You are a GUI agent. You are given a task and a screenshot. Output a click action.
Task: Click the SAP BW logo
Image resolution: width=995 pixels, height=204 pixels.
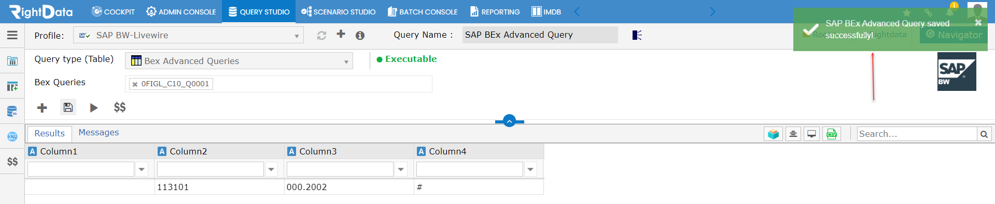pos(957,71)
